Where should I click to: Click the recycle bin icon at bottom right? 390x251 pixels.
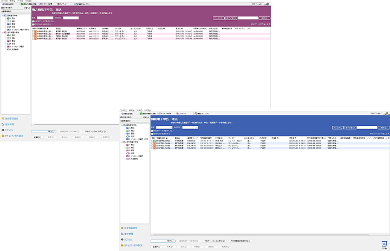click(383, 244)
